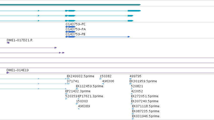Select the EK272051.5prime feature label

point(145,96)
